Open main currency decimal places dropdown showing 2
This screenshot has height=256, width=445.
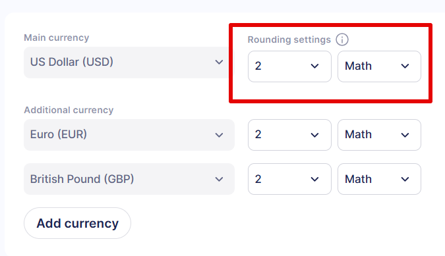click(x=289, y=66)
